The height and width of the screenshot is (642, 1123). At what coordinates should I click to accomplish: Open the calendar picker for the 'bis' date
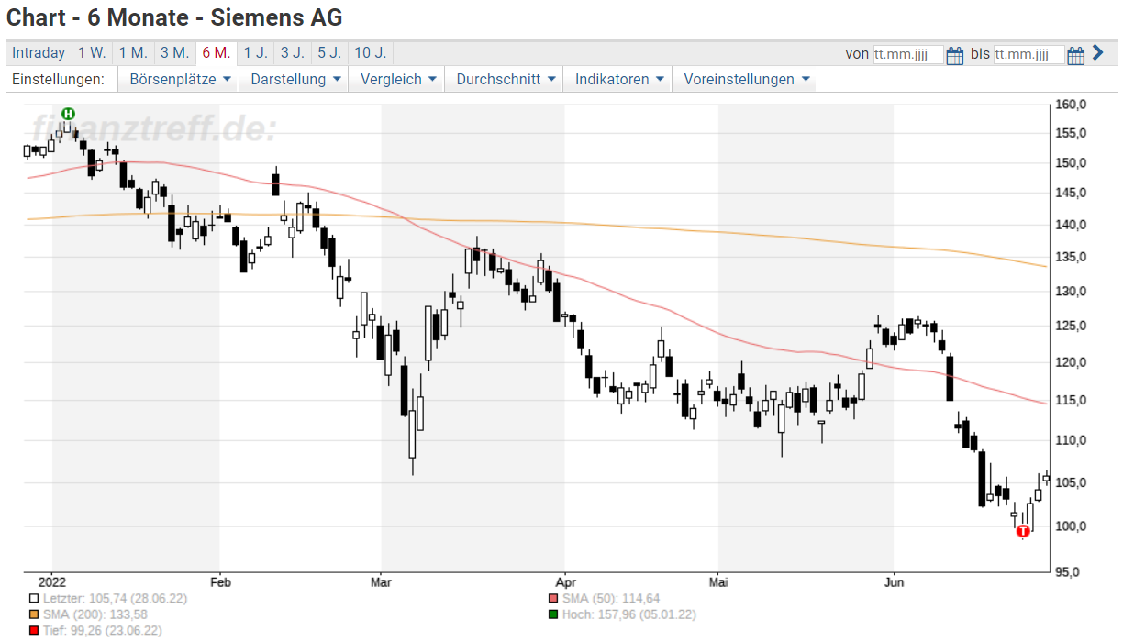point(1076,55)
